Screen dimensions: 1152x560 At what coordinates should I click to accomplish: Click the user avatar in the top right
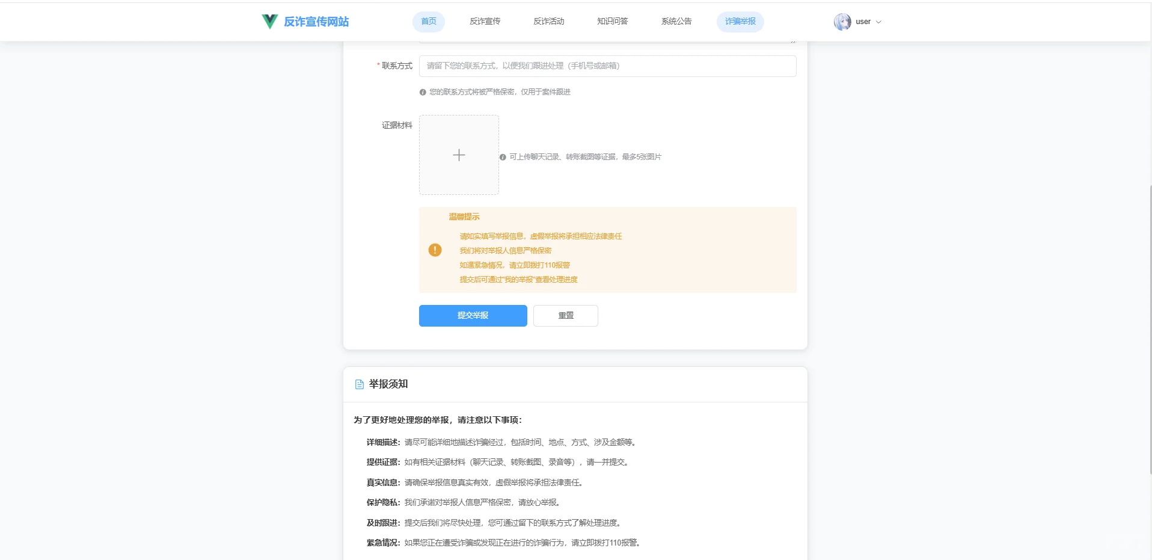coord(842,22)
